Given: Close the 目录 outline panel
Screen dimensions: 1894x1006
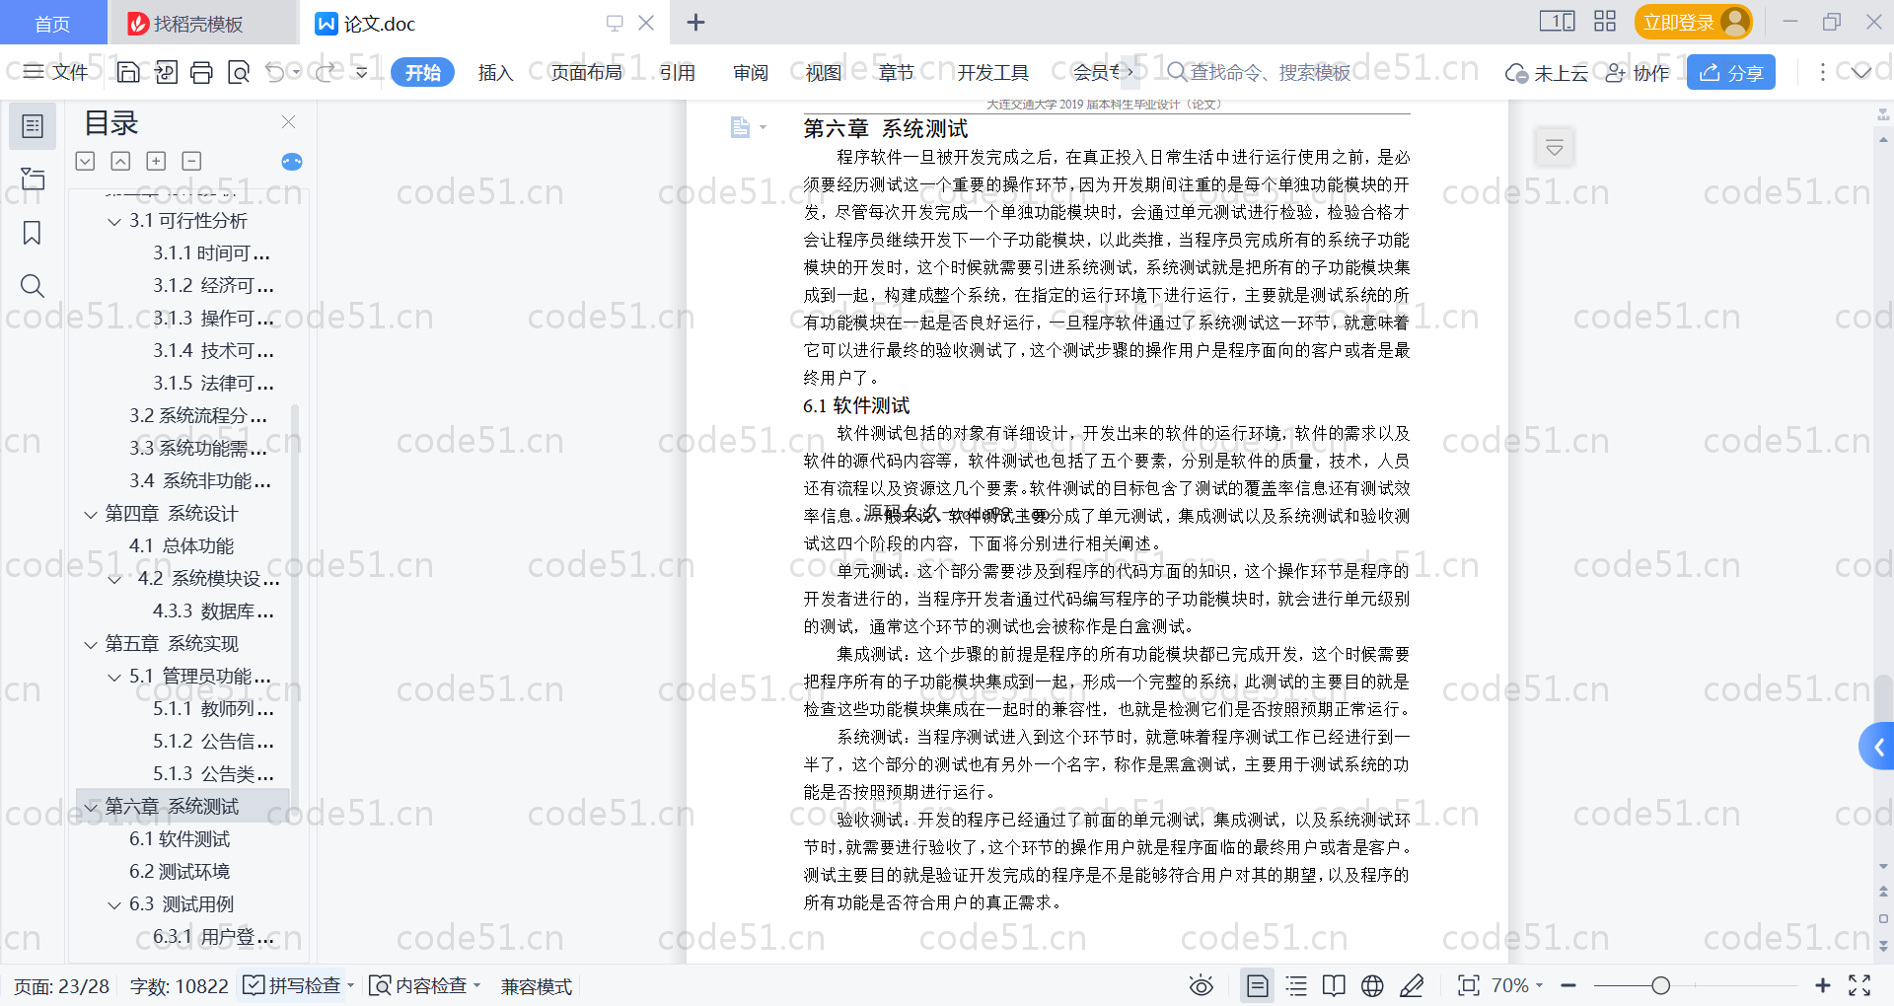Looking at the screenshot, I should (289, 121).
